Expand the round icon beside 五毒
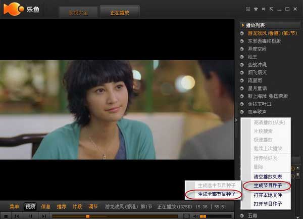The image size is (303, 219). click(242, 215)
